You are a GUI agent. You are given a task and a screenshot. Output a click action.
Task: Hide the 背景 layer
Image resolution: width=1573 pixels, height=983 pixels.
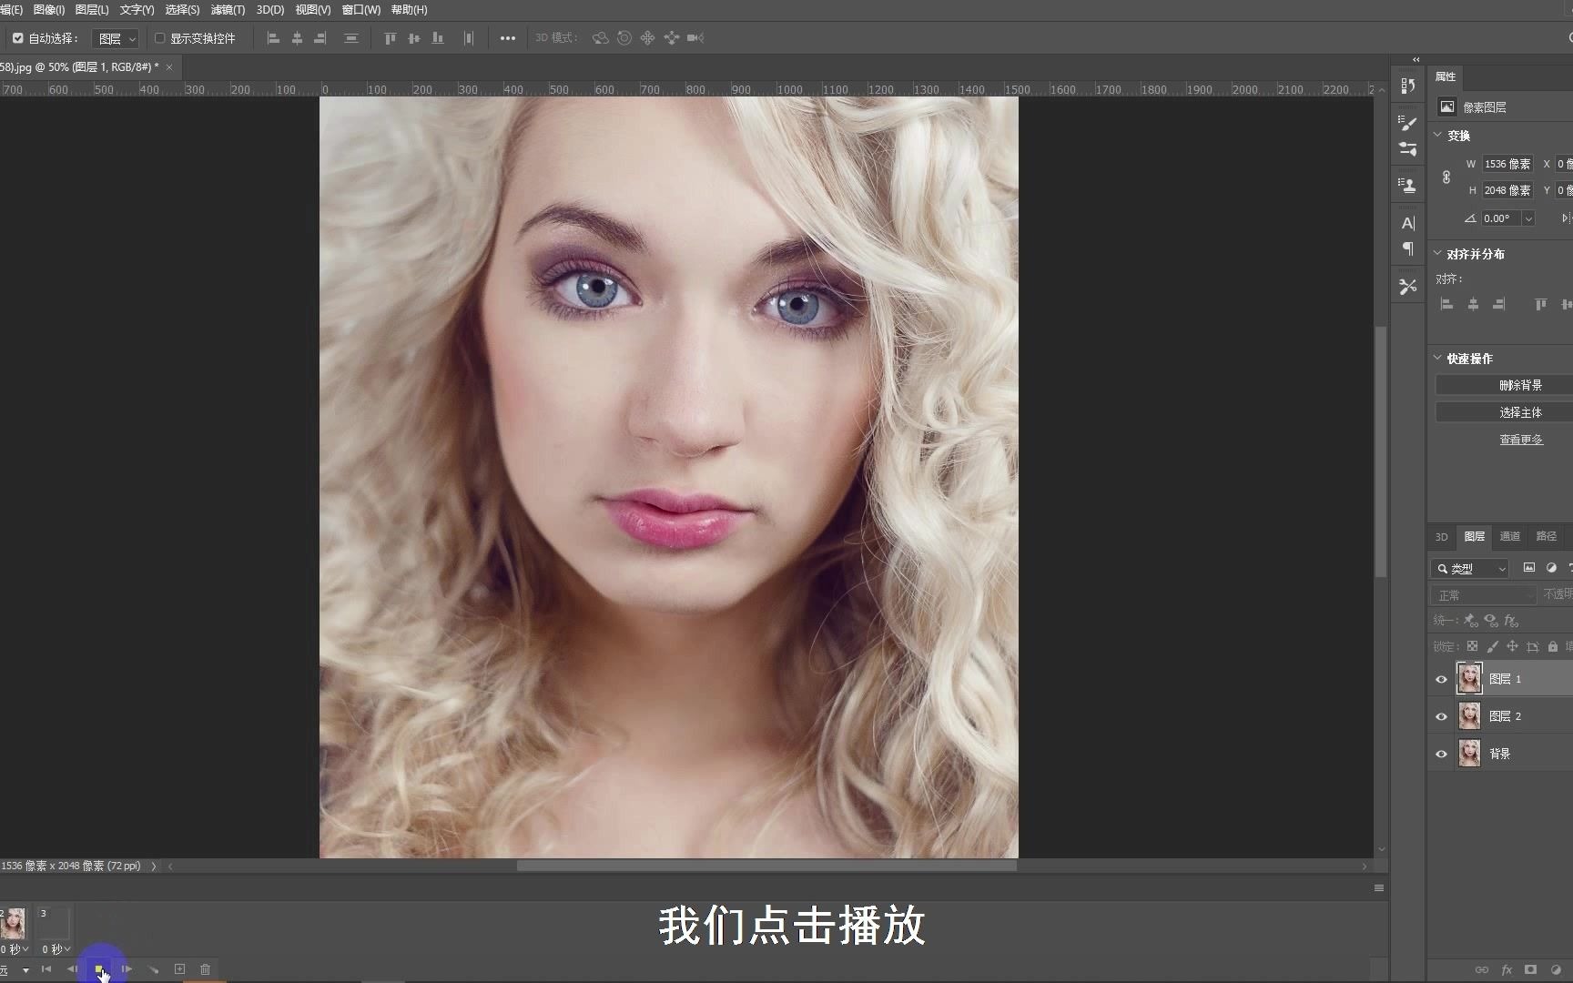(x=1441, y=754)
